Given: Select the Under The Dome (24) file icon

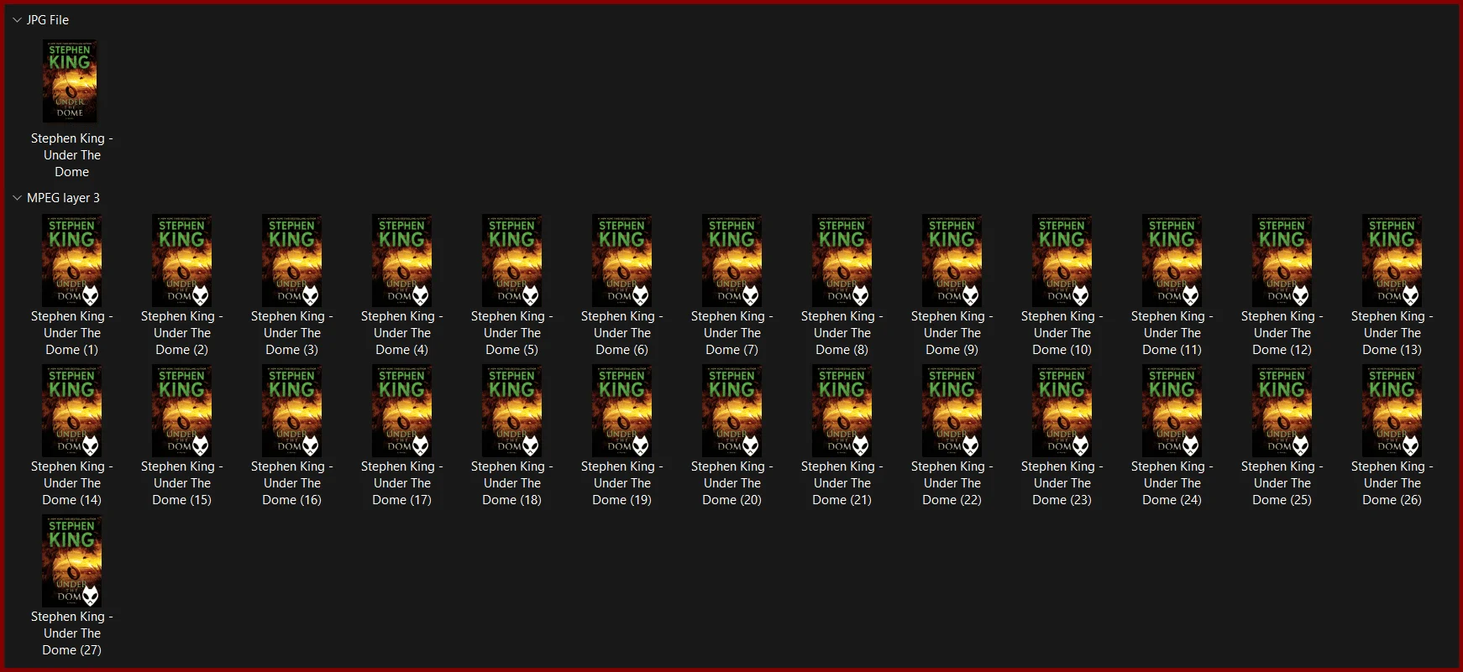Looking at the screenshot, I should (x=1172, y=410).
